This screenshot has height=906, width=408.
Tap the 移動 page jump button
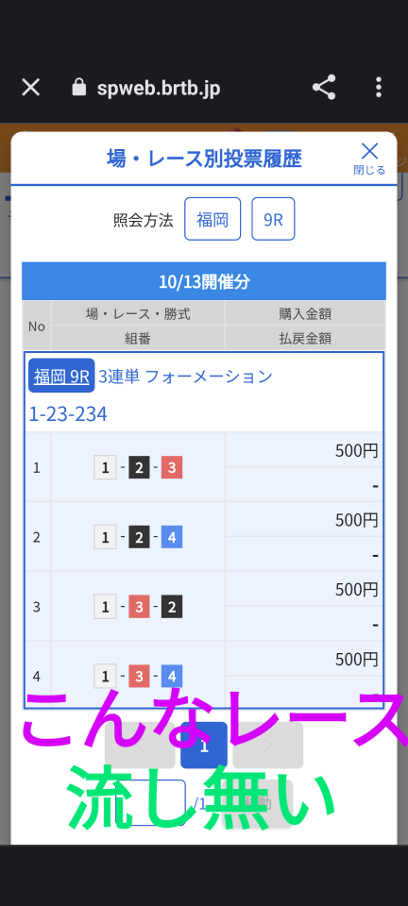click(x=257, y=802)
